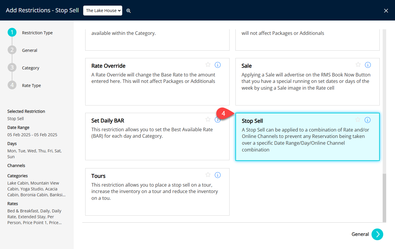Select the Sale restriction card
Screen dimensions: 395x249
307,82
